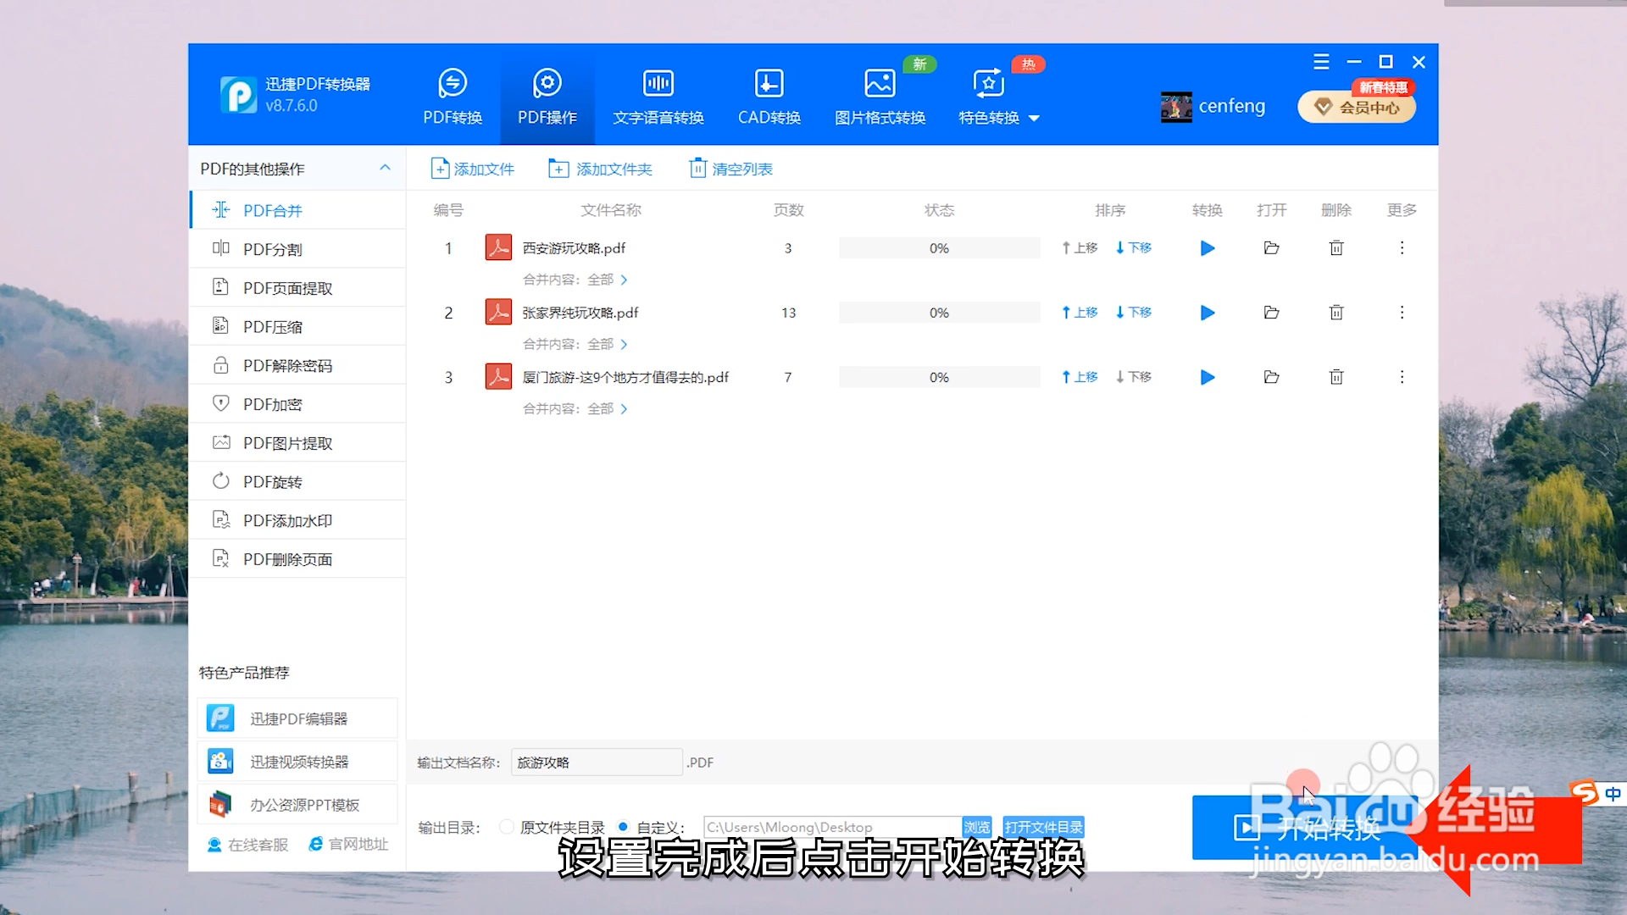
Task: Move 张家界纯玩攻略.pdf up using 上移
Action: 1078,312
